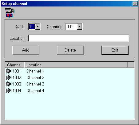
Task: Click the camera icon for channel 1001
Action: 9,71
